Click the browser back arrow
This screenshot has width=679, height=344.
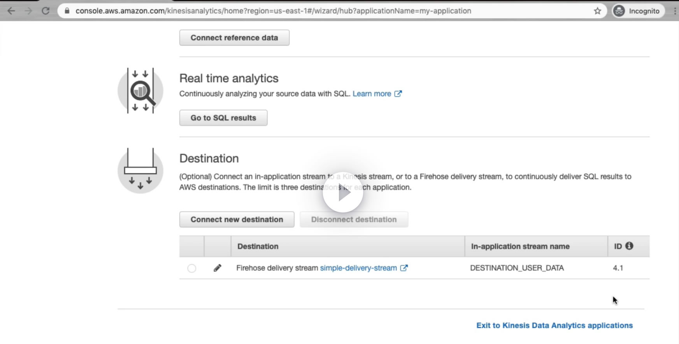pyautogui.click(x=11, y=11)
